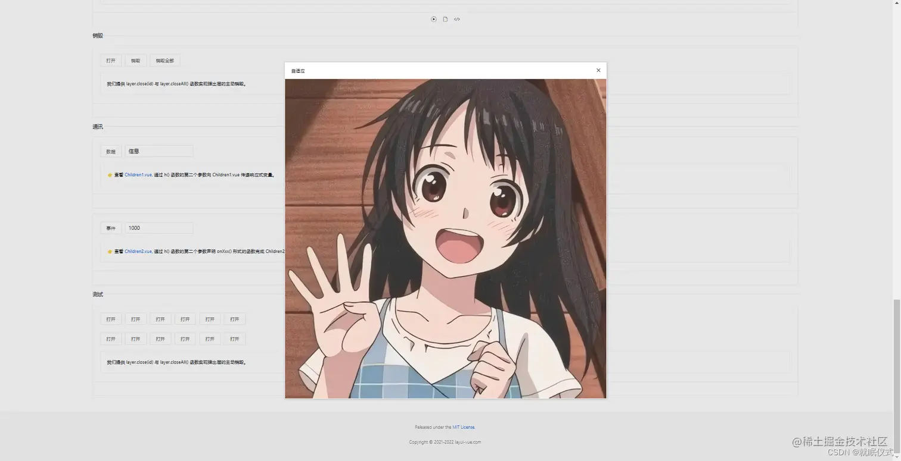Open the MIT License link in the footer
The height and width of the screenshot is (461, 901).
click(464, 427)
